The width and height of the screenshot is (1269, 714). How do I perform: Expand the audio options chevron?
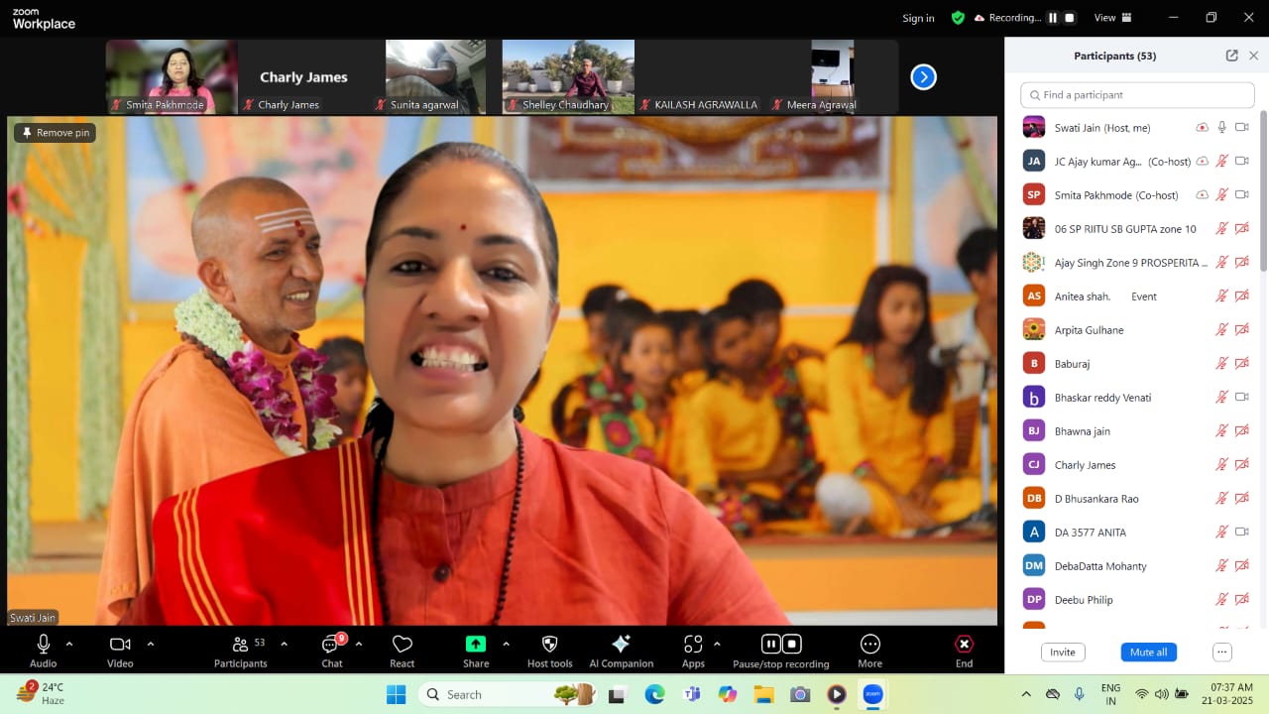69,644
